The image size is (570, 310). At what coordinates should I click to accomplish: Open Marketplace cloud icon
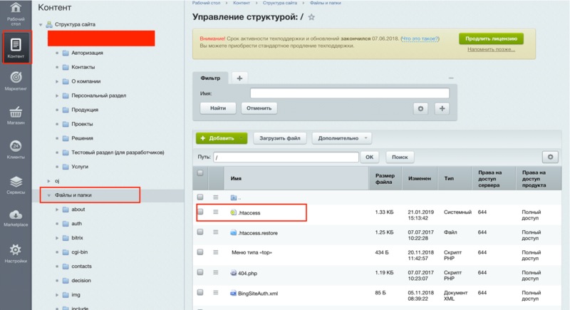(16, 216)
